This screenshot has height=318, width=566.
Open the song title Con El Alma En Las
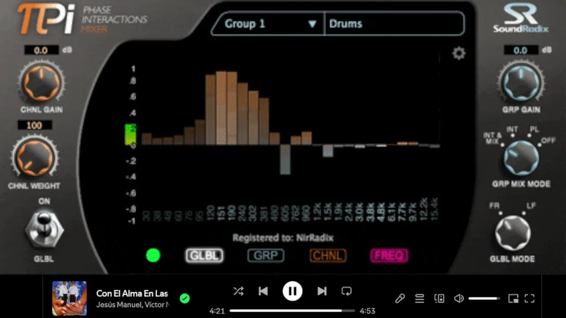(x=132, y=293)
